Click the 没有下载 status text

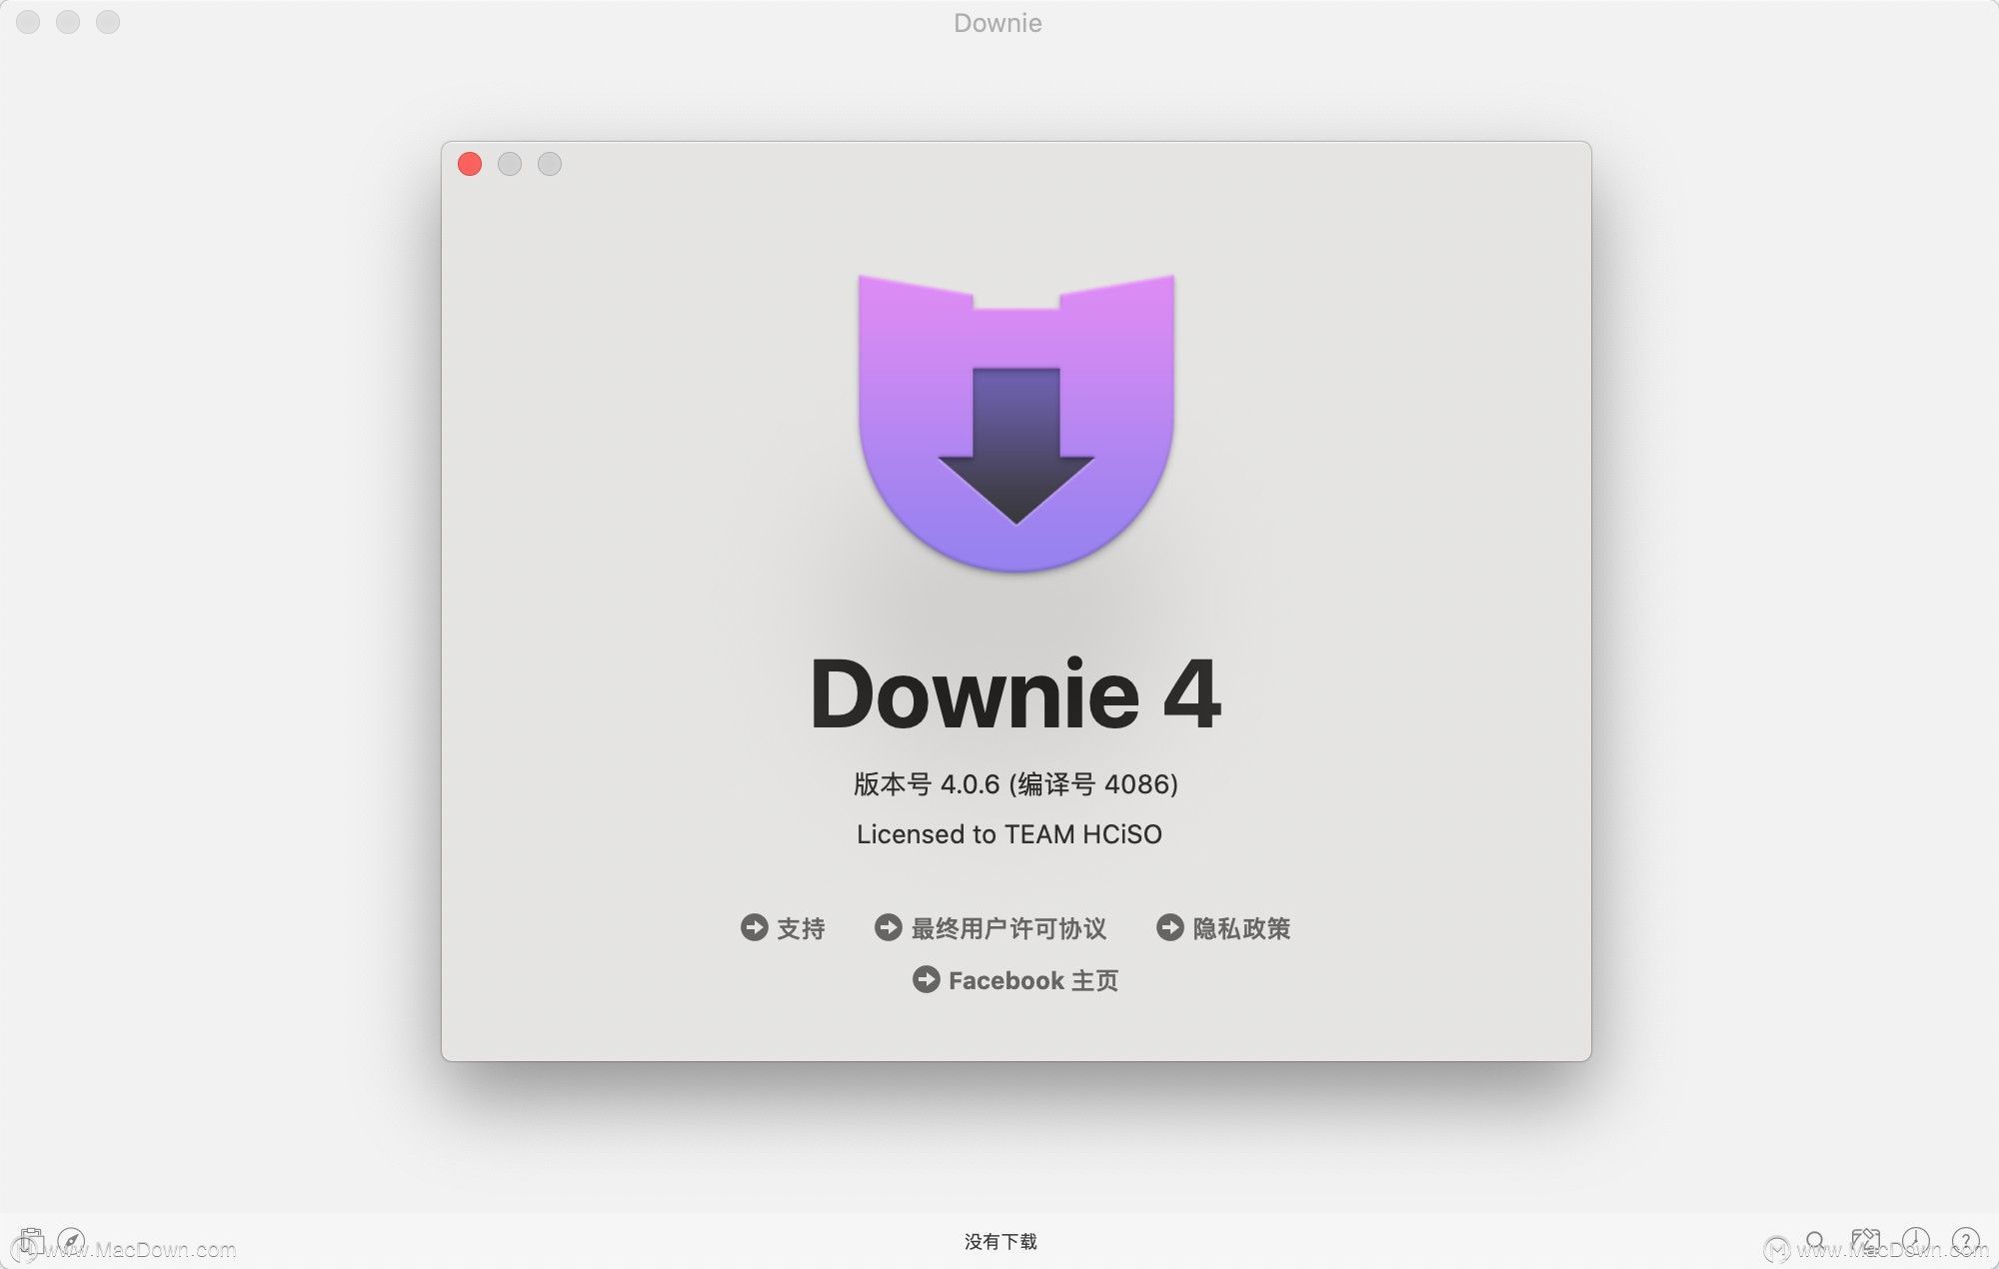coord(1000,1241)
